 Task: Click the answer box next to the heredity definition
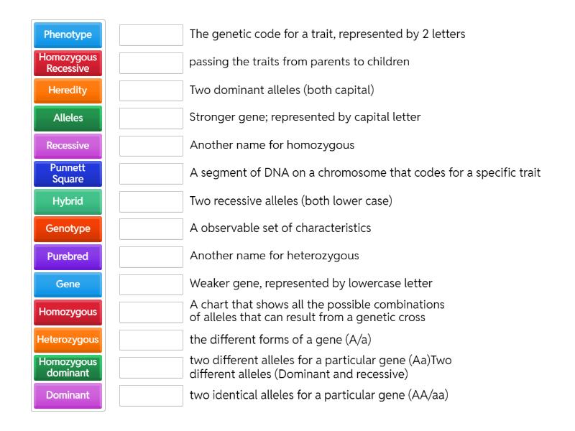coord(151,62)
